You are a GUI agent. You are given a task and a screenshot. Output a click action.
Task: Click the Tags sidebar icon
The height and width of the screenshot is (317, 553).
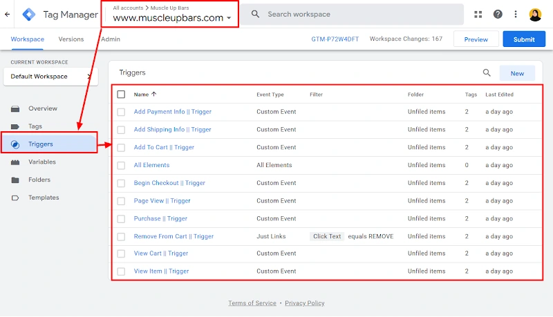(15, 126)
